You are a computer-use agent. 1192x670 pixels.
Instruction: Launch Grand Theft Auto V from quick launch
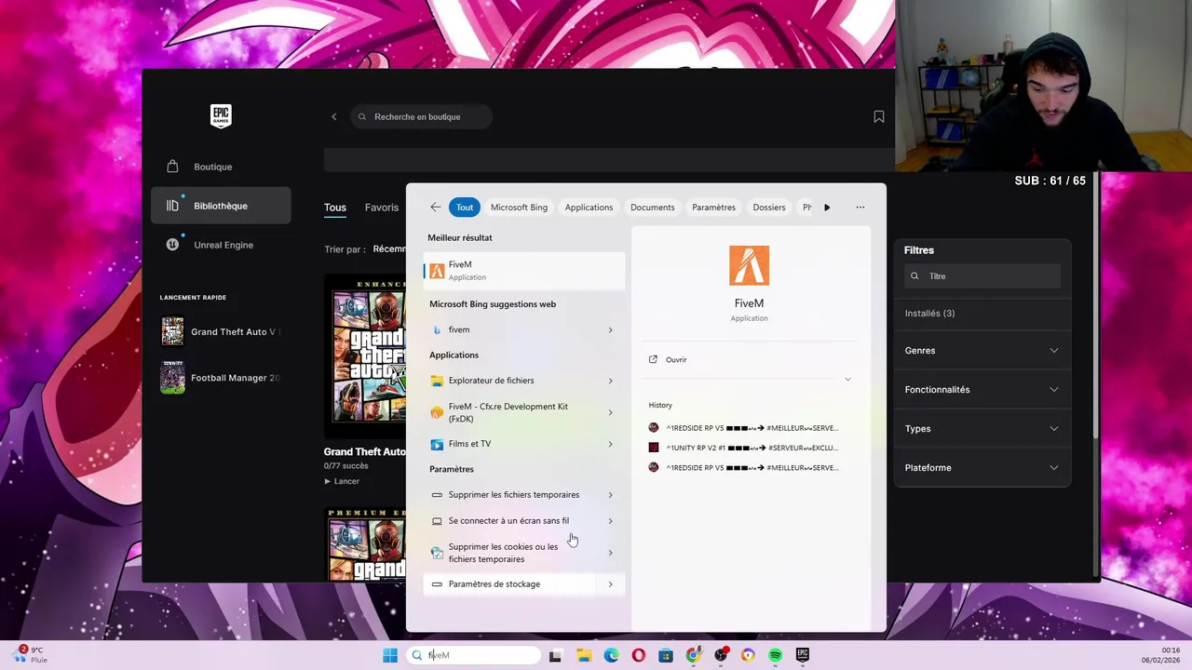coord(221,331)
